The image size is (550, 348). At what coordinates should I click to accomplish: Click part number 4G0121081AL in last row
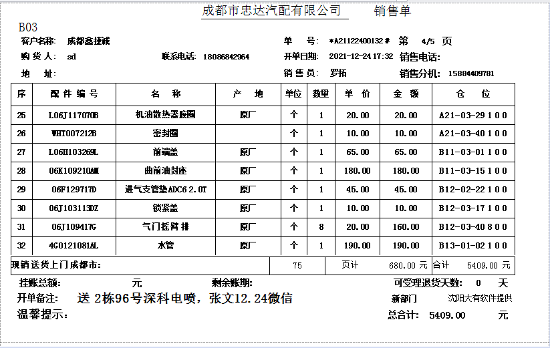(74, 246)
